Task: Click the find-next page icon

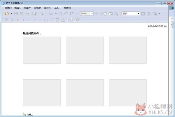Action: click(x=149, y=14)
